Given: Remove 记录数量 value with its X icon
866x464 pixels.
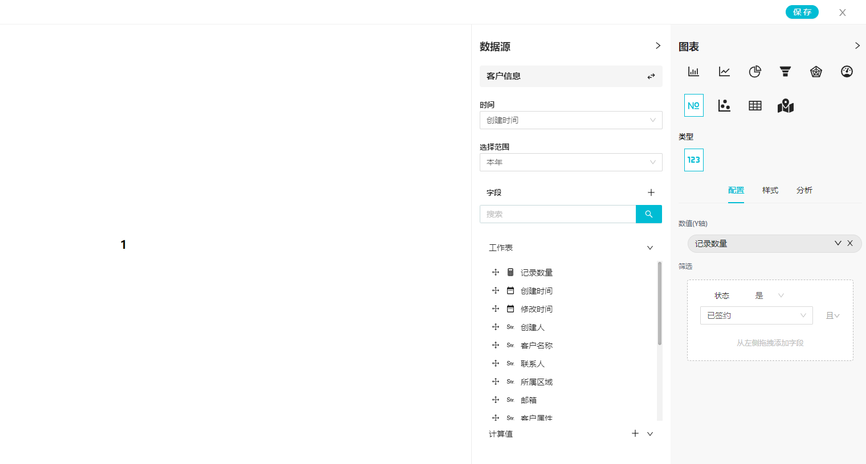Looking at the screenshot, I should click(x=850, y=243).
